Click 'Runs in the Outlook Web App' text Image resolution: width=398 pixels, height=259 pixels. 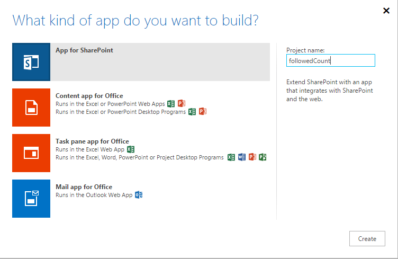94,195
